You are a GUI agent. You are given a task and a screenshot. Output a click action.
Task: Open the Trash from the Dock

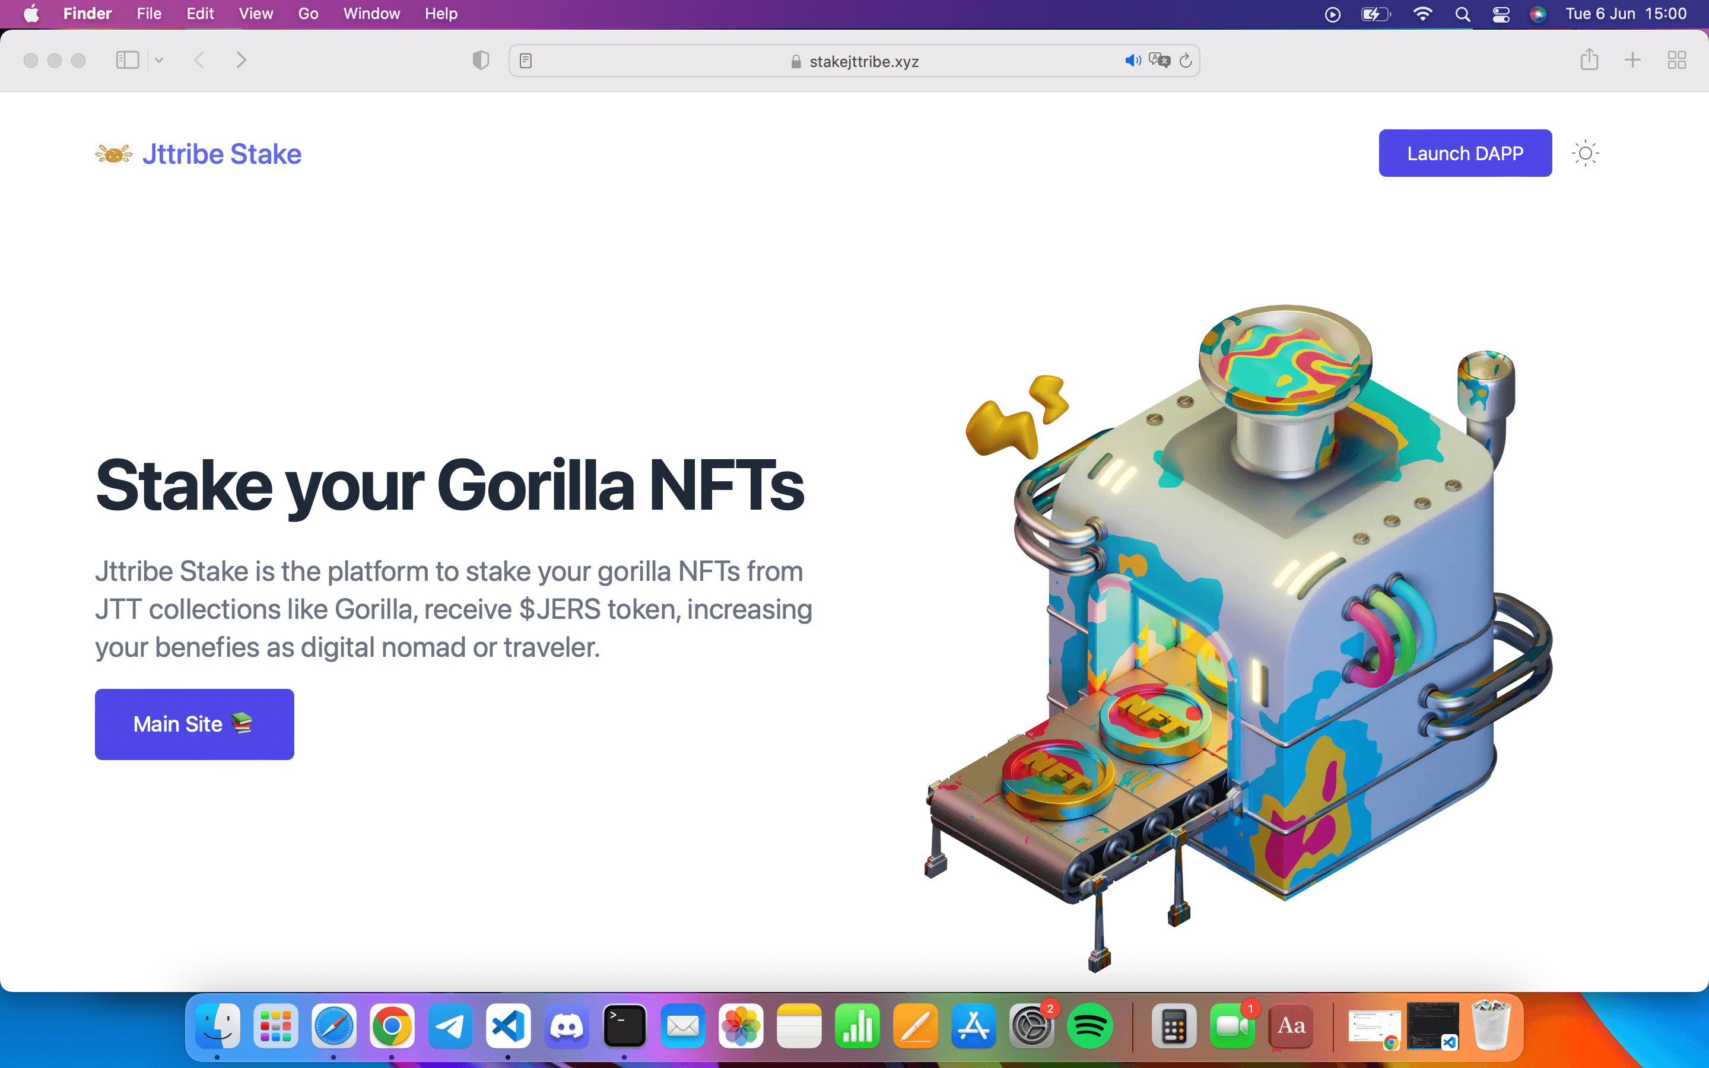tap(1491, 1026)
